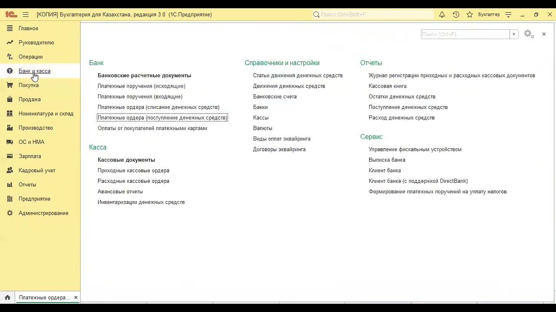Open the Предприятие section
The width and height of the screenshot is (556, 312).
(x=34, y=199)
